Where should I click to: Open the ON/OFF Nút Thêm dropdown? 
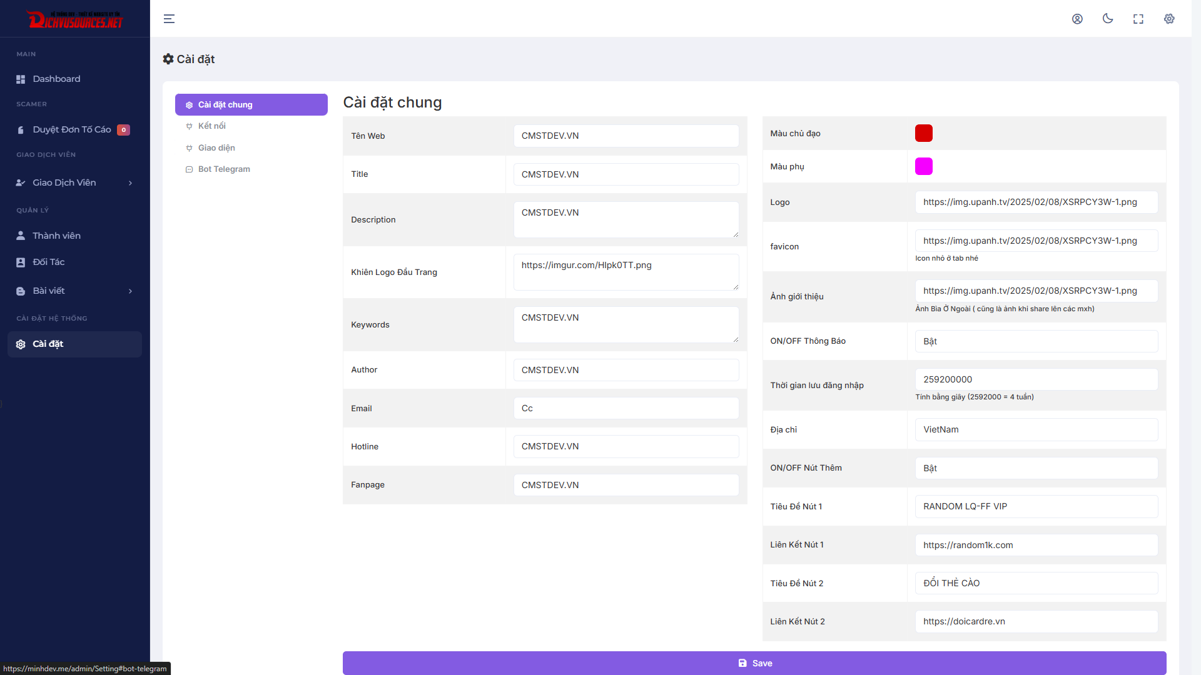click(x=1036, y=468)
